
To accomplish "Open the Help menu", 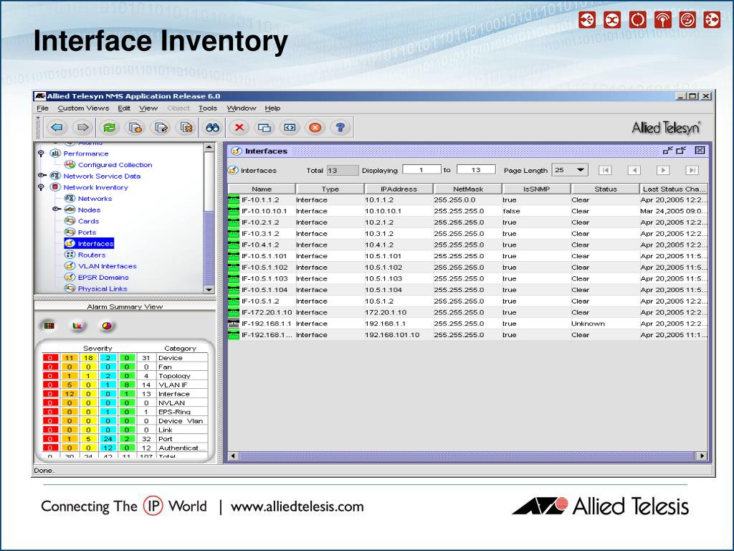I will 272,108.
